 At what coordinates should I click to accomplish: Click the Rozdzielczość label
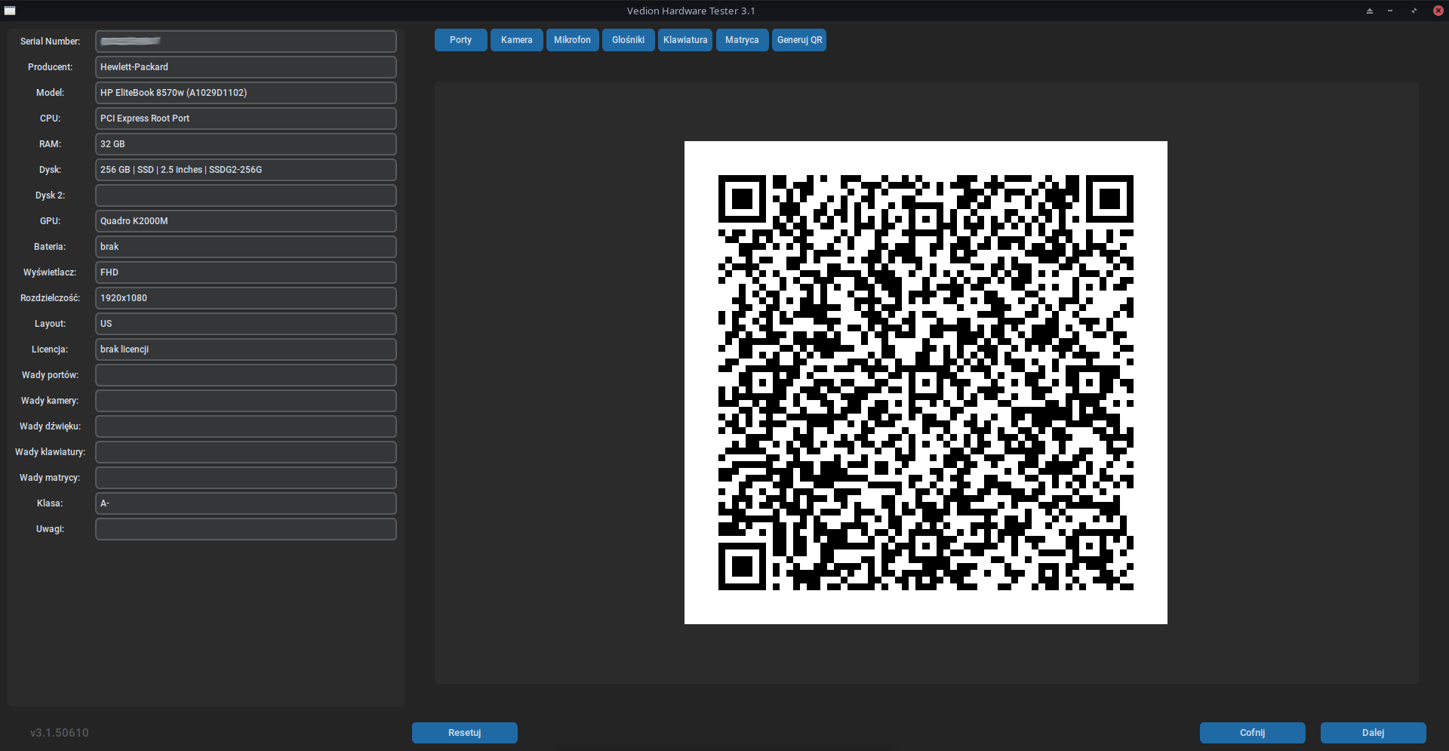50,298
